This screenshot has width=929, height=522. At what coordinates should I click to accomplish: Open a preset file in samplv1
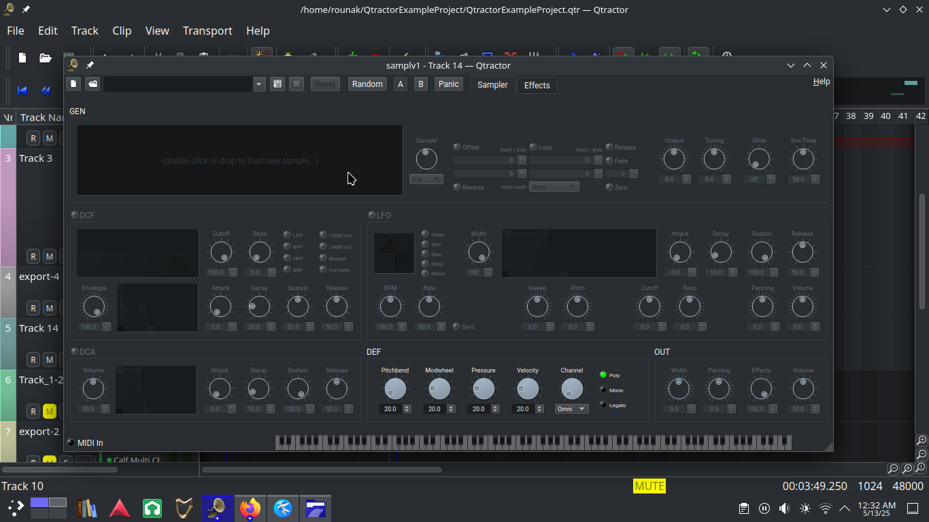coord(92,84)
